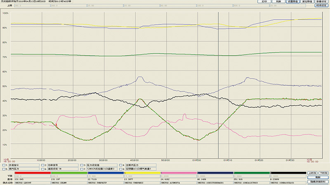
Task: Click upper limit field showing 500.0
Action: click(251, 6)
